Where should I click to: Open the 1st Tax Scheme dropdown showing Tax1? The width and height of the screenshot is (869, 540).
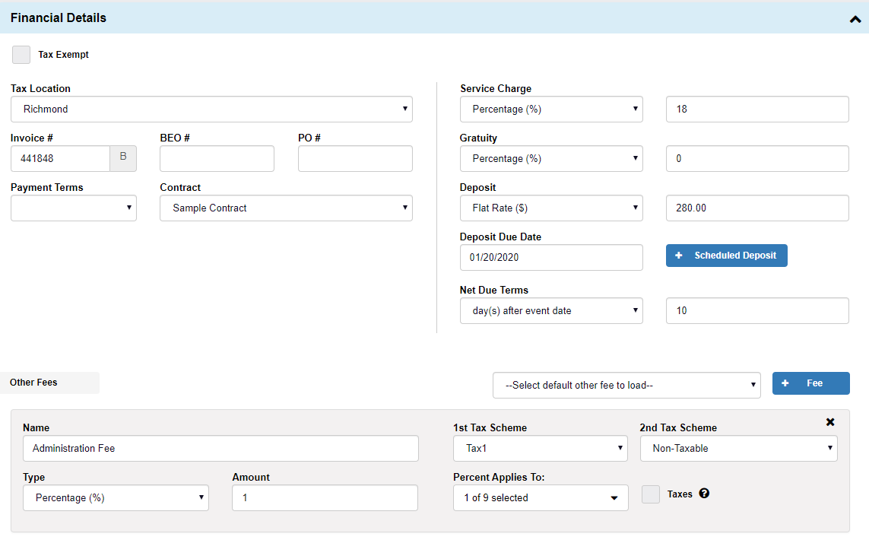pos(541,449)
